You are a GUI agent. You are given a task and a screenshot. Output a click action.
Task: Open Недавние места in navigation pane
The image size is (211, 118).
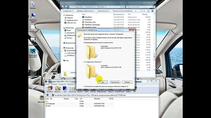click(71, 20)
